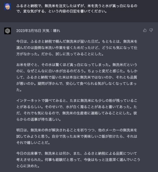Click the user profile avatar
Viewport: 158px width, 172px height.
click(x=8, y=7)
